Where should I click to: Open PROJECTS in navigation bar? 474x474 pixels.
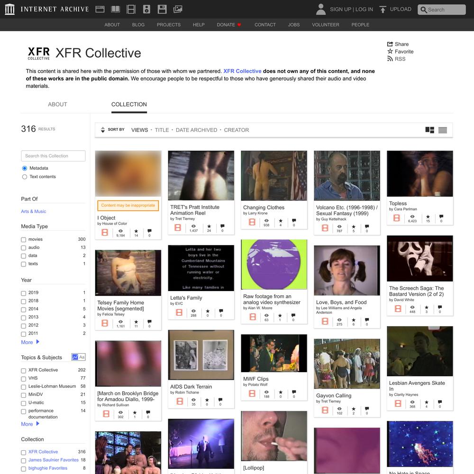point(169,25)
